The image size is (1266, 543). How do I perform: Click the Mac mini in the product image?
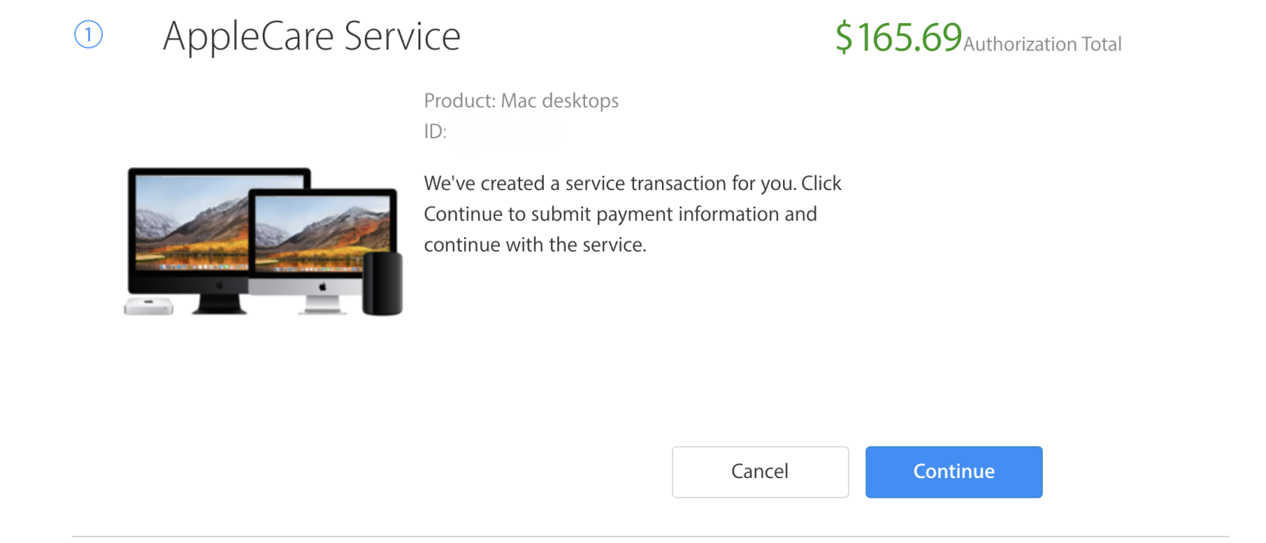(149, 306)
